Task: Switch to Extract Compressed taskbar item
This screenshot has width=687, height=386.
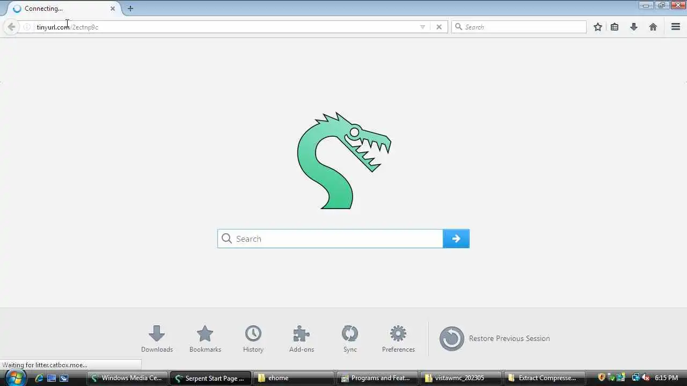Action: pyautogui.click(x=544, y=378)
